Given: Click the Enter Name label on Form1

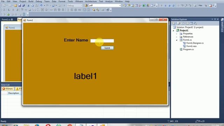Looking at the screenshot, I should [x=76, y=40].
